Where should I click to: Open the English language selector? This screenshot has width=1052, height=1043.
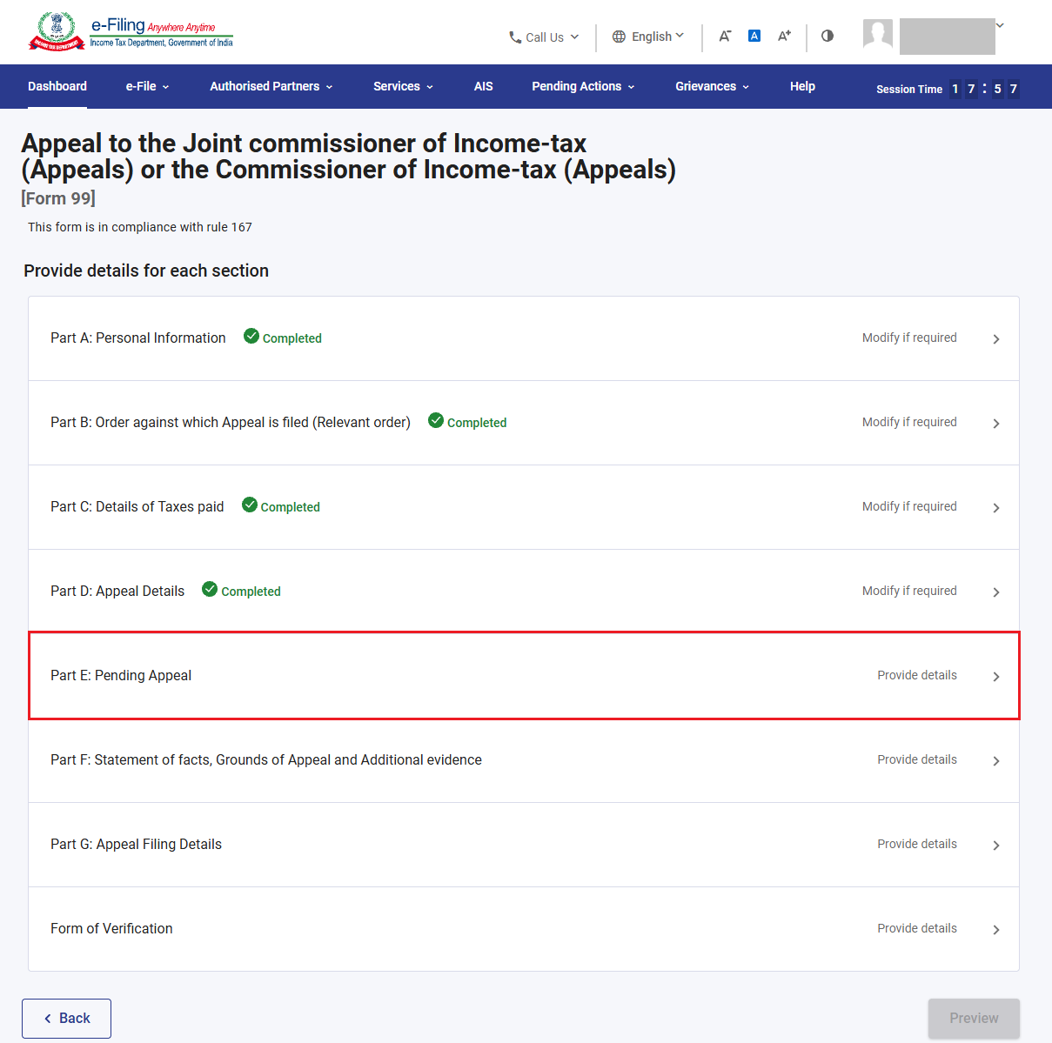[648, 37]
